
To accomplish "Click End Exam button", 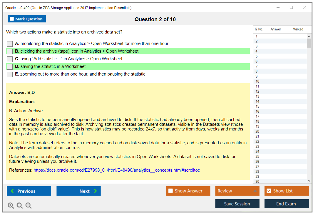I will click(x=286, y=204).
